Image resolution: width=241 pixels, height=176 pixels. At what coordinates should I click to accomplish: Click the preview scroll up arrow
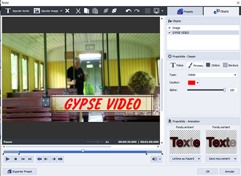[x=162, y=19]
